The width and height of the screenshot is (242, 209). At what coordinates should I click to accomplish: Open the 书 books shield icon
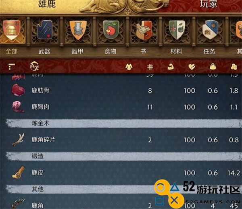(x=144, y=30)
